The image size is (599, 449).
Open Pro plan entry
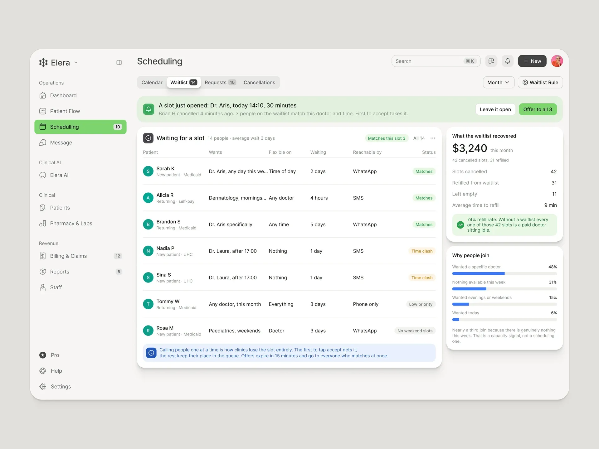[x=49, y=355]
